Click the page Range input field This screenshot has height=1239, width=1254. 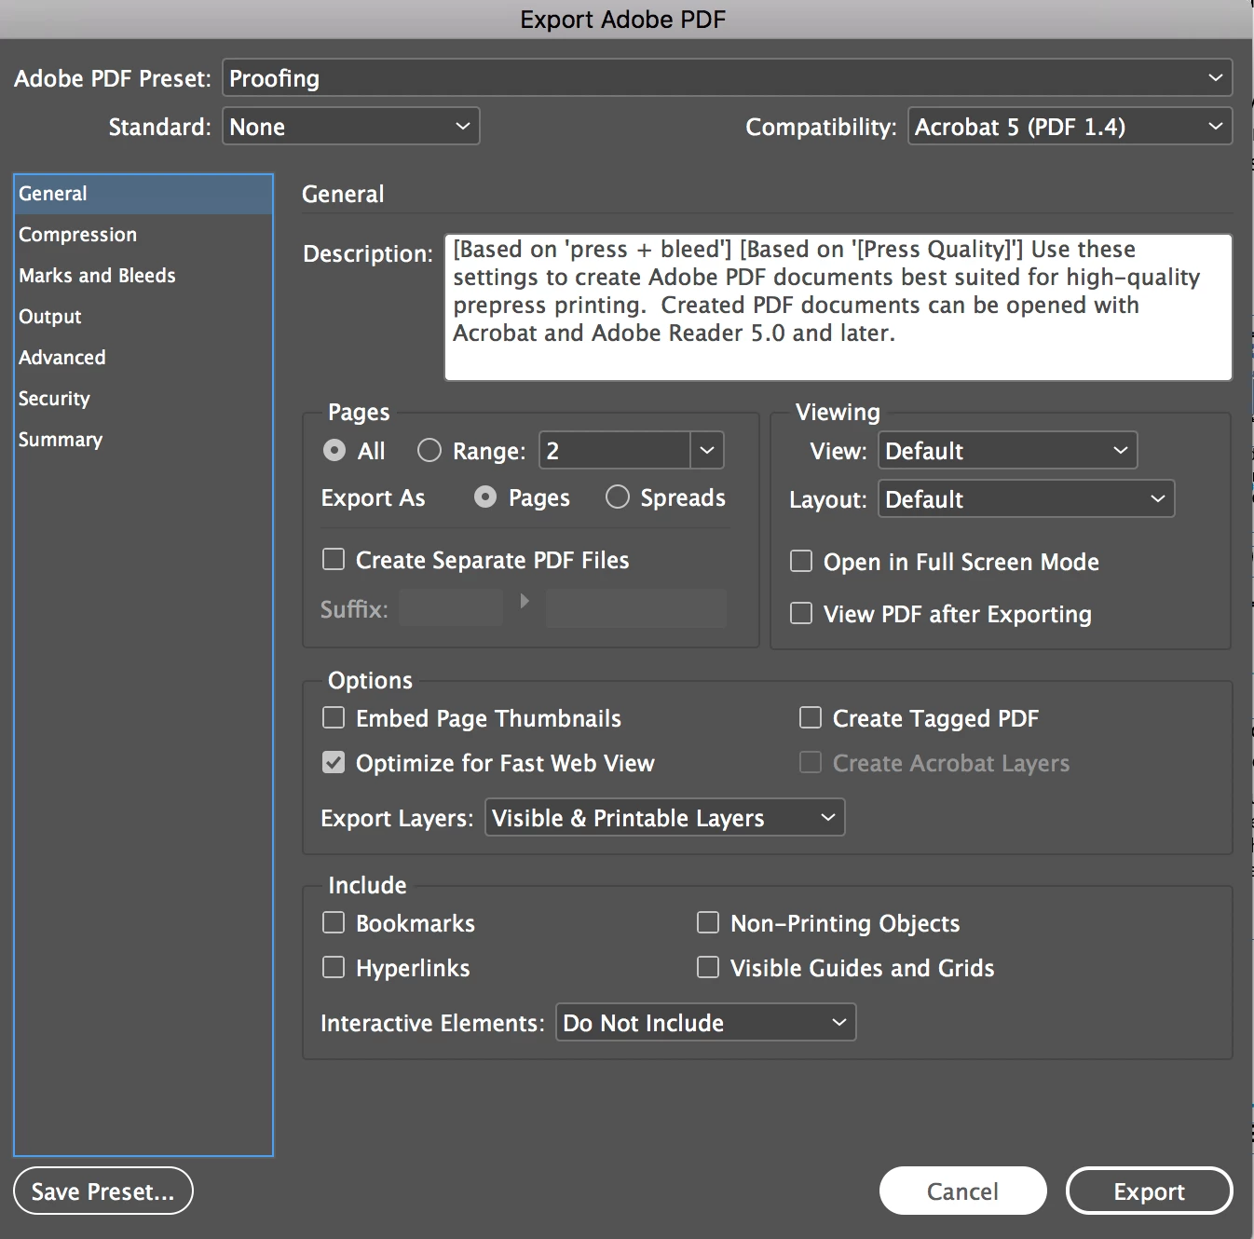[615, 451]
